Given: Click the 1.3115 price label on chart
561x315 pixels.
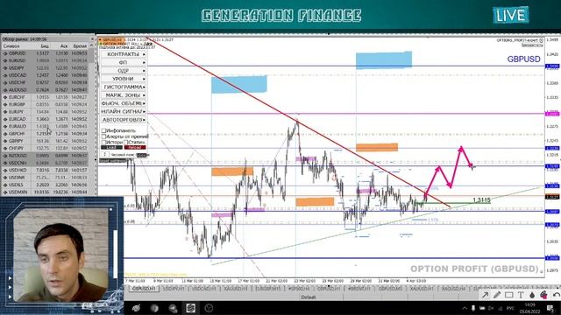Looking at the screenshot, I should [x=481, y=200].
